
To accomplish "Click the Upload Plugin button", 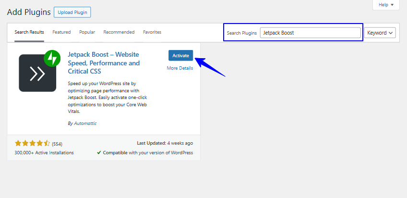I will [x=72, y=12].
